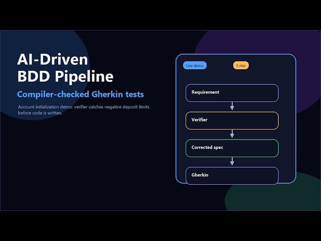Image resolution: width=321 pixels, height=241 pixels.
Task: Select the Corrected spec box
Action: point(232,148)
